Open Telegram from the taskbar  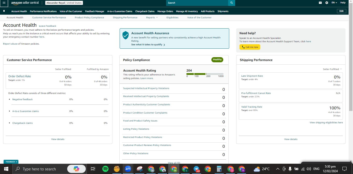point(196,169)
